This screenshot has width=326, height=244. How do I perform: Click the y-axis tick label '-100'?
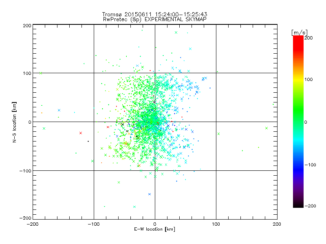[x=25, y=171]
